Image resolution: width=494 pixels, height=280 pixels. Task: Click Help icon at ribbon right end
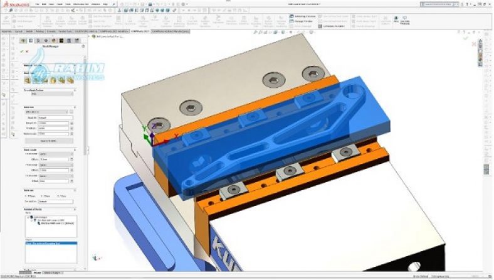coord(396,19)
